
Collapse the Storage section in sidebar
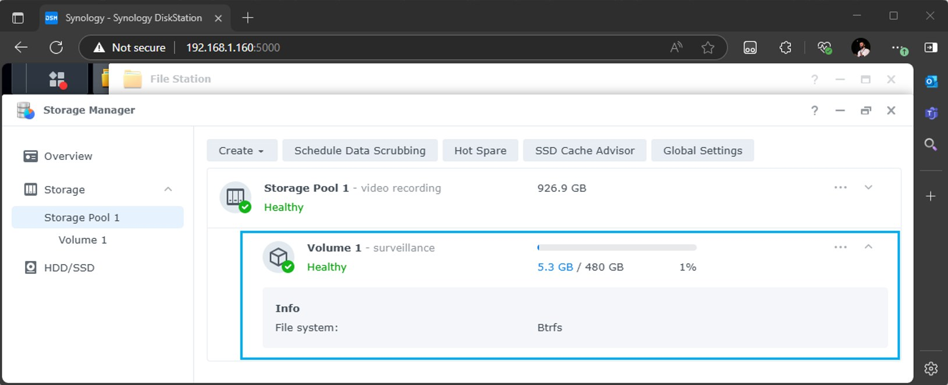(x=168, y=190)
